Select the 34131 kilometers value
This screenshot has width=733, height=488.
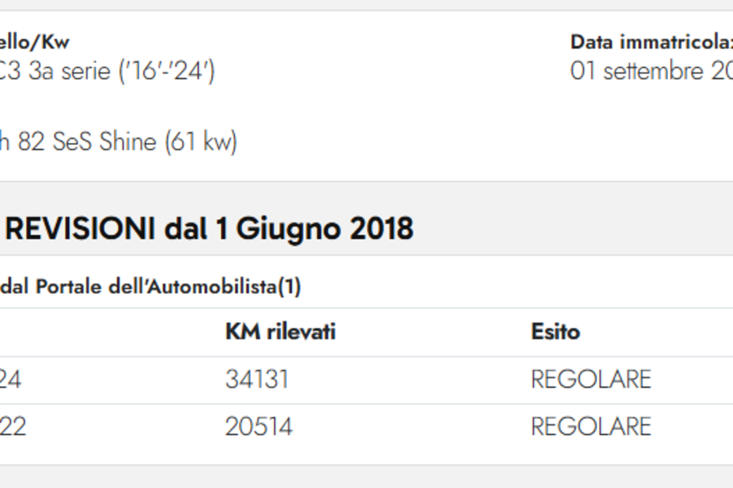[257, 379]
